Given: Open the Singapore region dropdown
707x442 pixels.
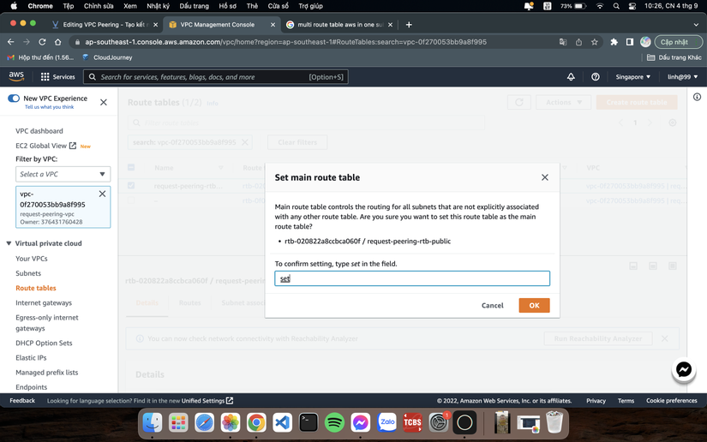Looking at the screenshot, I should (633, 77).
